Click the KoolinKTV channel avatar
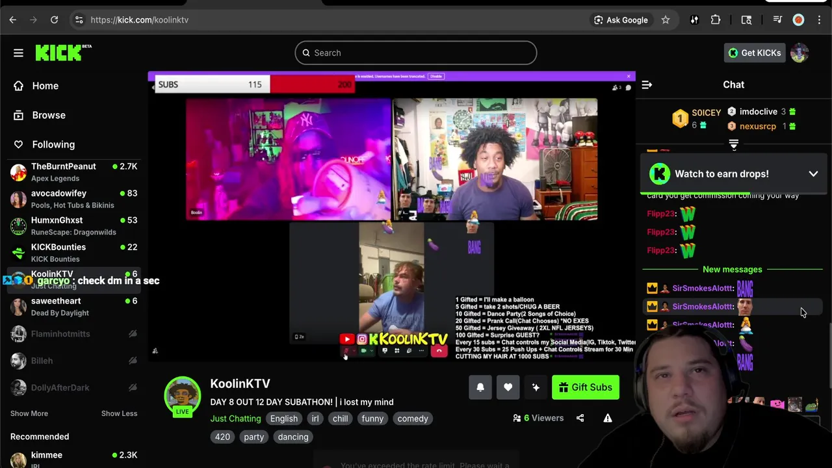The height and width of the screenshot is (468, 832). point(183,395)
